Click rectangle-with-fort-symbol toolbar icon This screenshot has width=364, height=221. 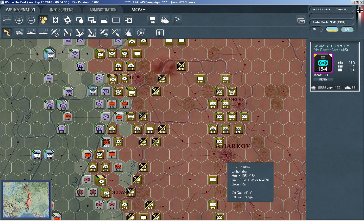coord(128,20)
